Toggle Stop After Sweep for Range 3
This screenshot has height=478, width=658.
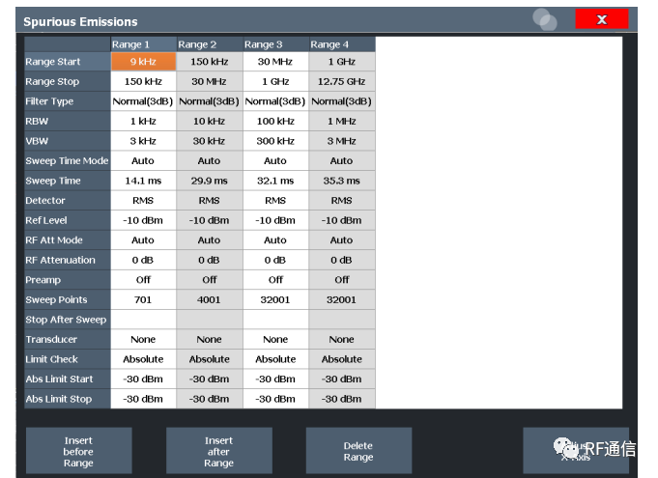[x=275, y=320]
